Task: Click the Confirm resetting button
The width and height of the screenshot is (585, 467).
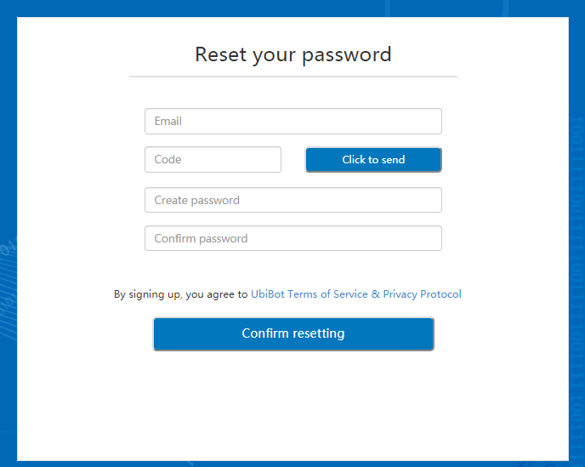Action: click(293, 333)
